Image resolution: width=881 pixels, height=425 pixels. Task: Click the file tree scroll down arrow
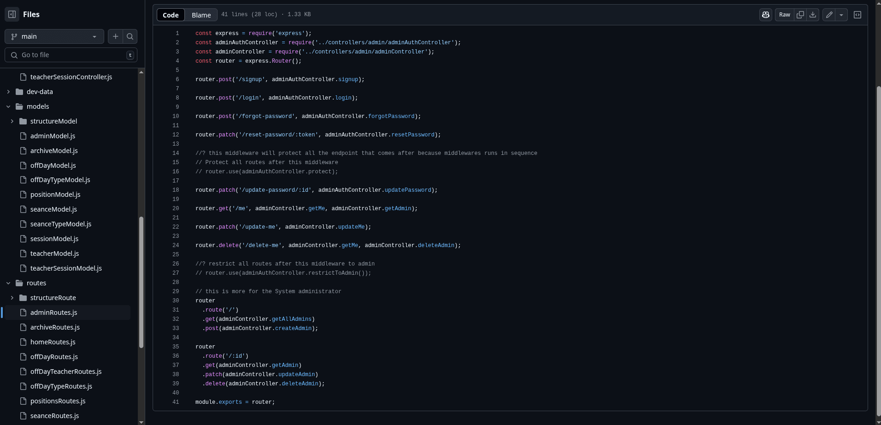click(x=141, y=422)
